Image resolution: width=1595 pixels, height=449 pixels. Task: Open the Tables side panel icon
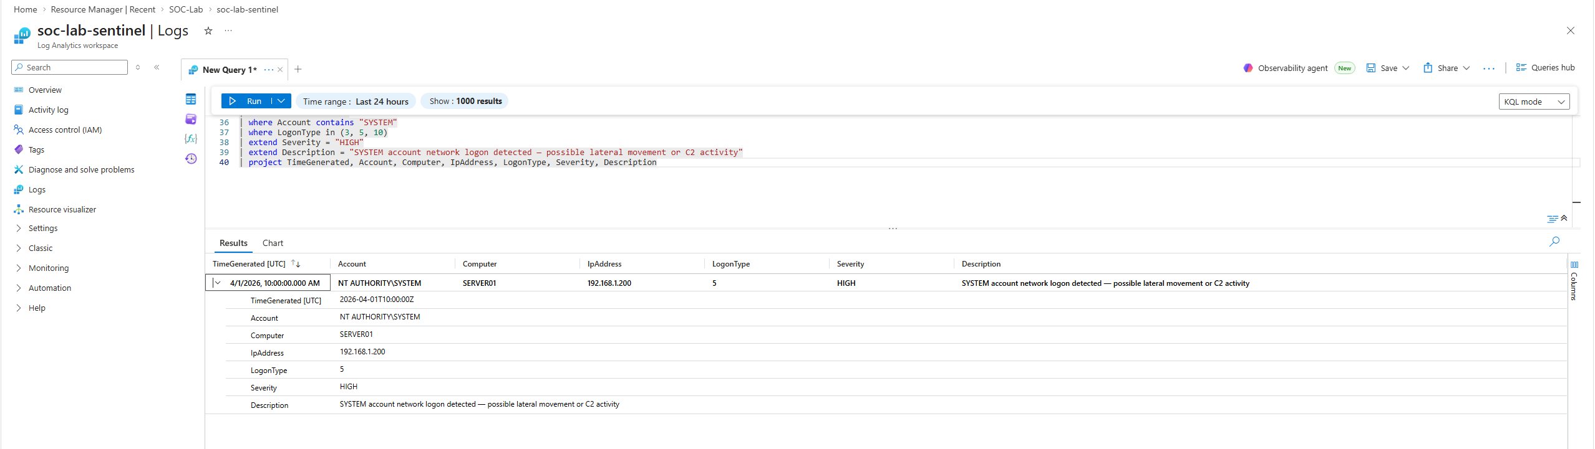[191, 99]
